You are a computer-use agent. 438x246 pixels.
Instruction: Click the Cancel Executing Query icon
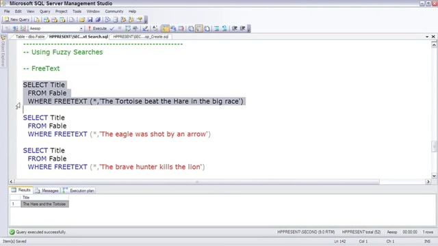tap(120, 29)
